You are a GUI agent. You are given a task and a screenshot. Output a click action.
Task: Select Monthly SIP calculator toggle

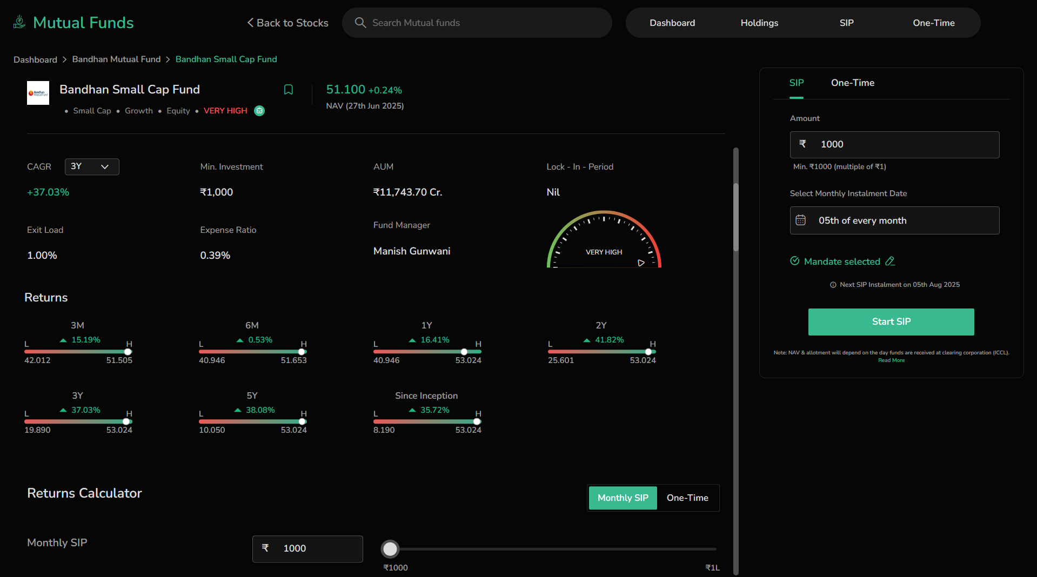pyautogui.click(x=623, y=498)
